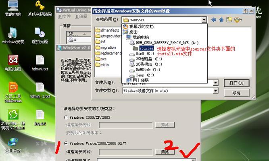
Task: Click the 启用网络 desktop icon
Action: pos(13,145)
